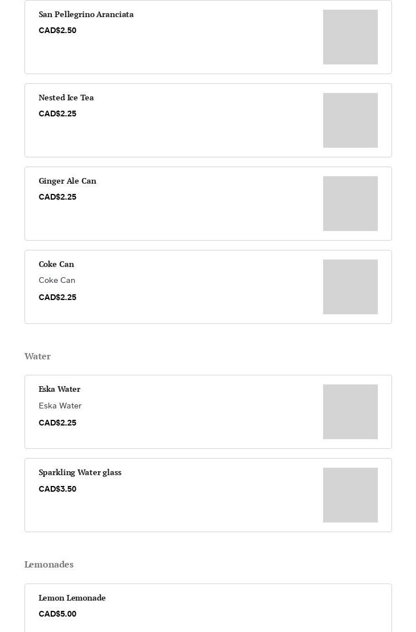Click the Coke Can product image placeholder
The width and height of the screenshot is (416, 632).
pyautogui.click(x=350, y=287)
